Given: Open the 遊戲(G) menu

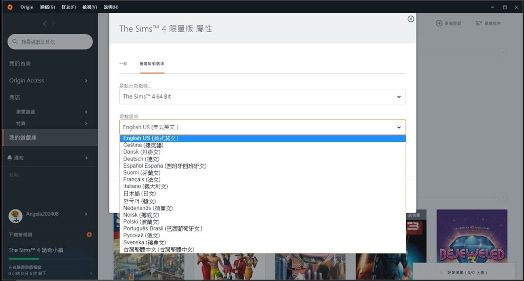Looking at the screenshot, I should (x=48, y=7).
